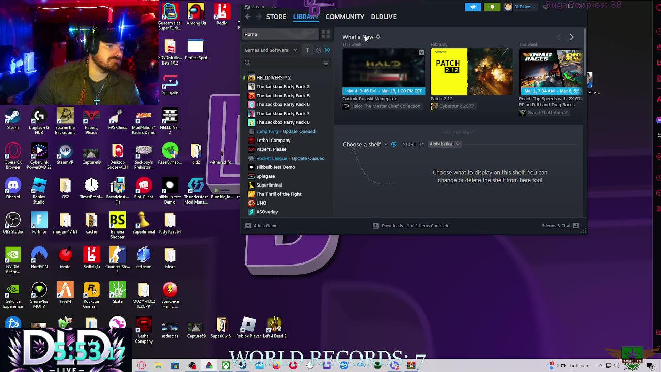Click Add a Game plus icon
Viewport: 661px width, 372px height.
[x=248, y=226]
